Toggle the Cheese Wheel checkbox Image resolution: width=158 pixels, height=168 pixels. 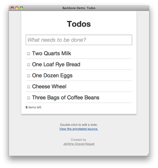[x=28, y=87]
